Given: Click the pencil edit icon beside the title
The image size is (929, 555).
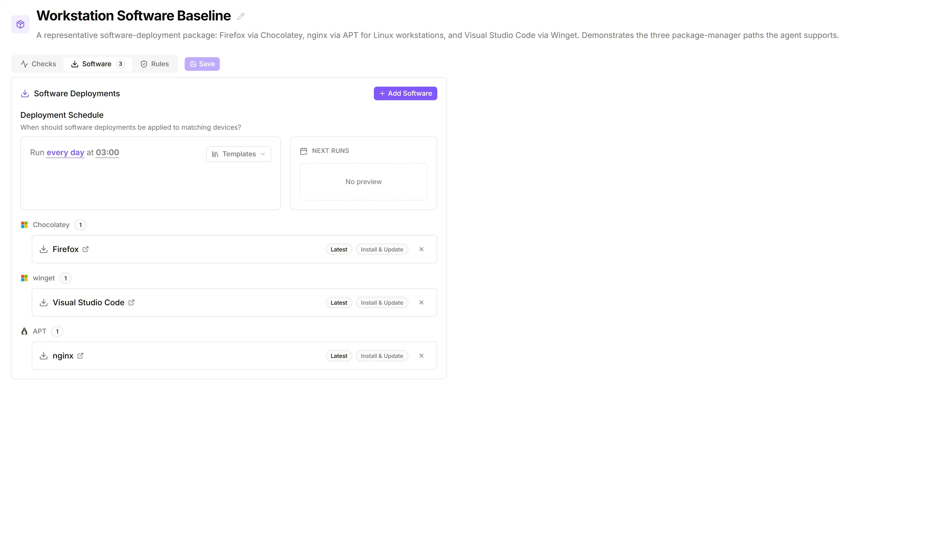Looking at the screenshot, I should coord(240,16).
